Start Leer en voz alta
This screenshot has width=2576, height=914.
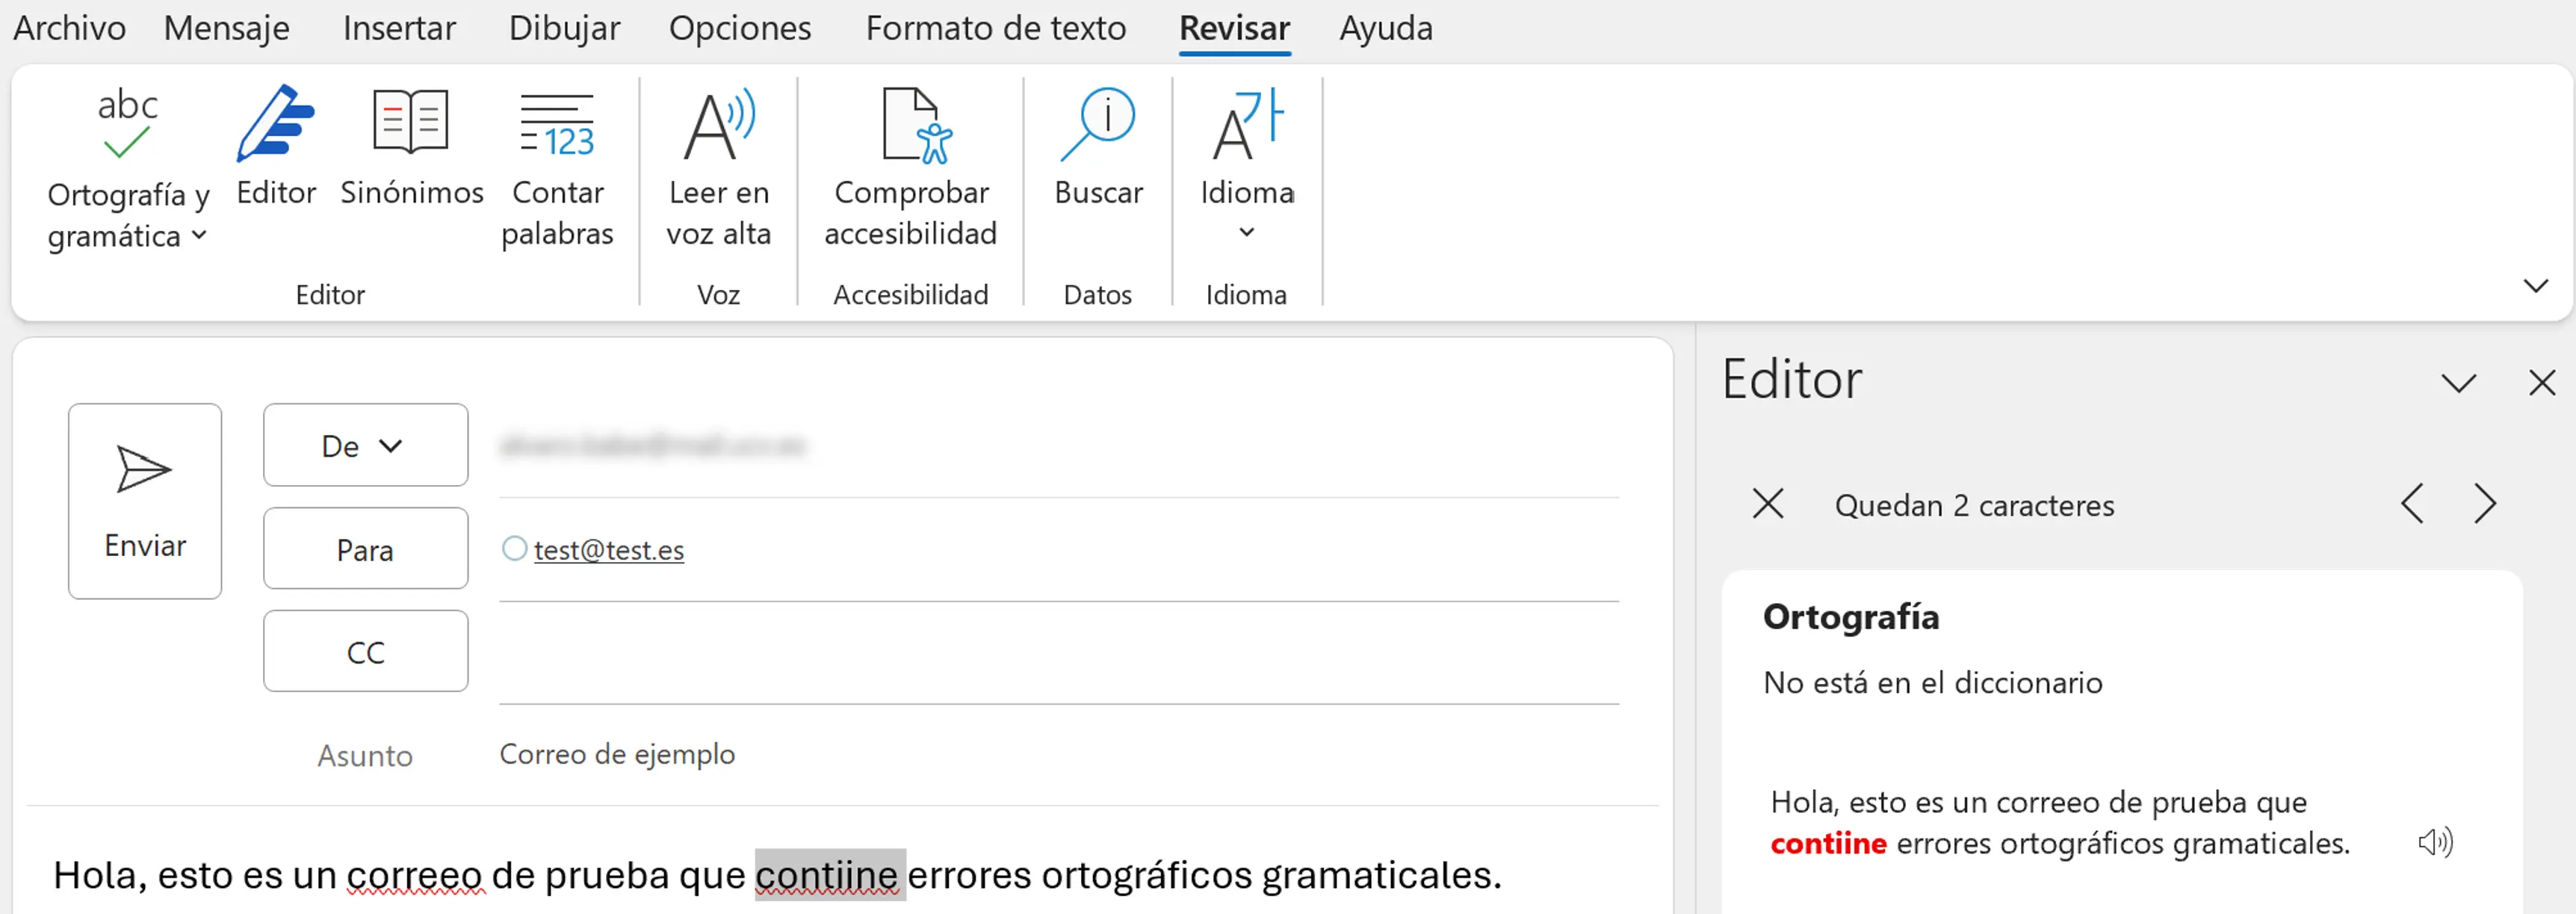[x=718, y=168]
